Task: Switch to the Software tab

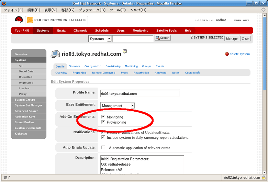Action: (75, 66)
